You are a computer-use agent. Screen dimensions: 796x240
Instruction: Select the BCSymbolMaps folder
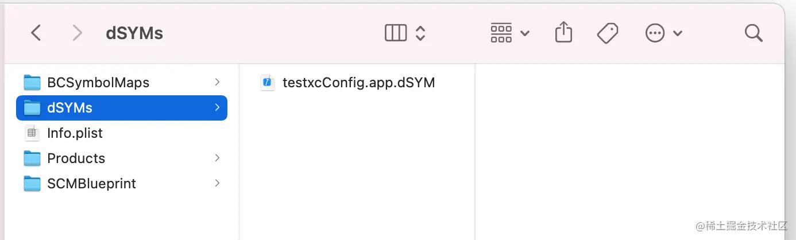click(x=122, y=83)
